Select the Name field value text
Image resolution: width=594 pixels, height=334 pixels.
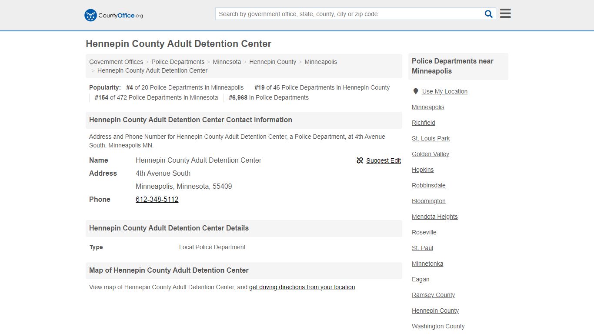click(x=199, y=160)
